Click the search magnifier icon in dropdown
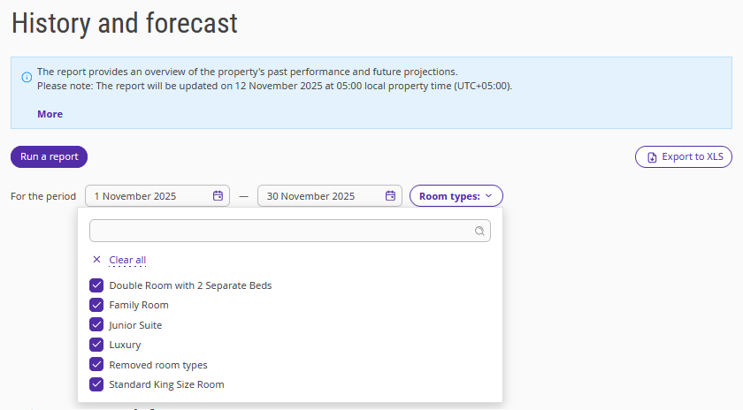743x410 pixels. click(479, 231)
